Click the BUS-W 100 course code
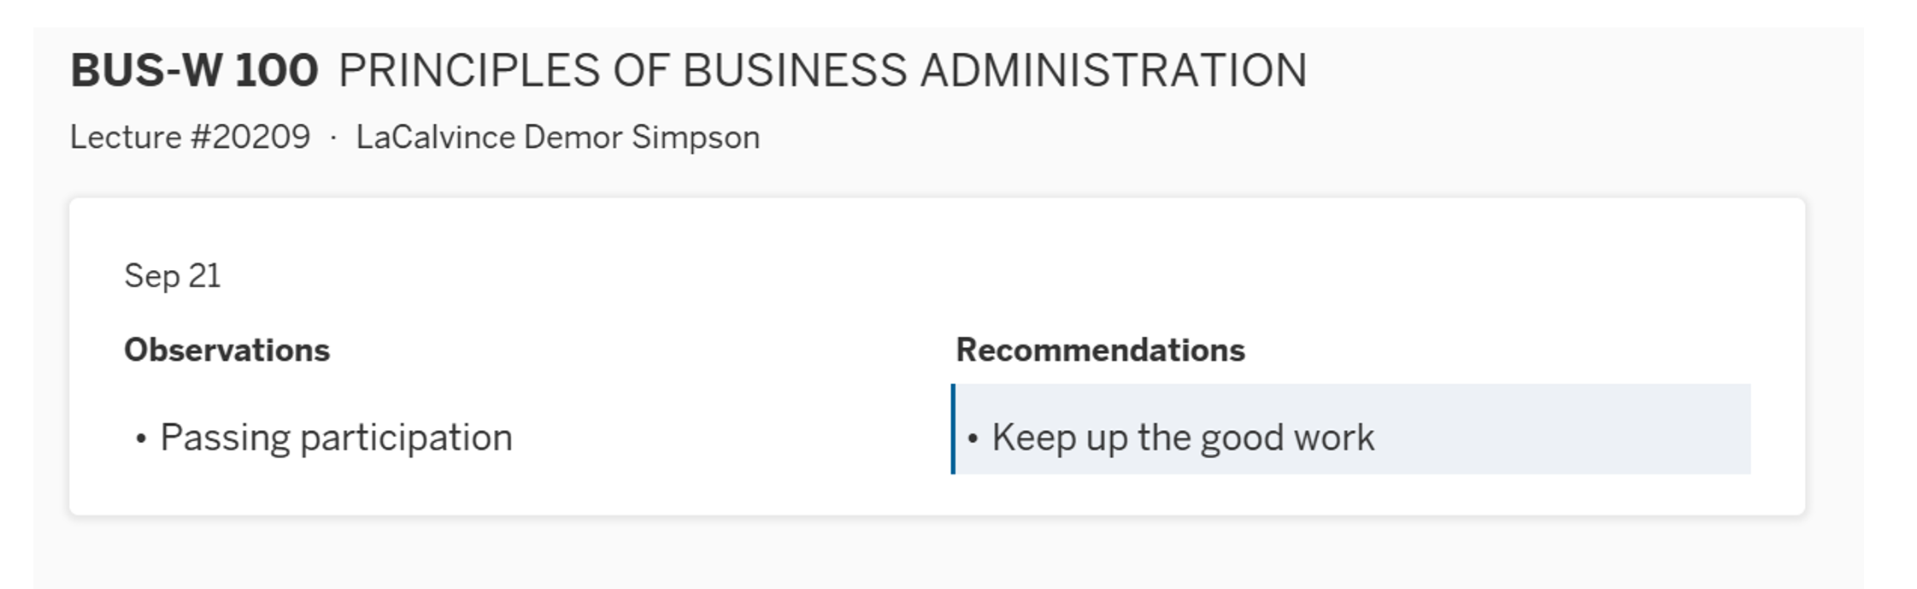1917x589 pixels. tap(194, 70)
